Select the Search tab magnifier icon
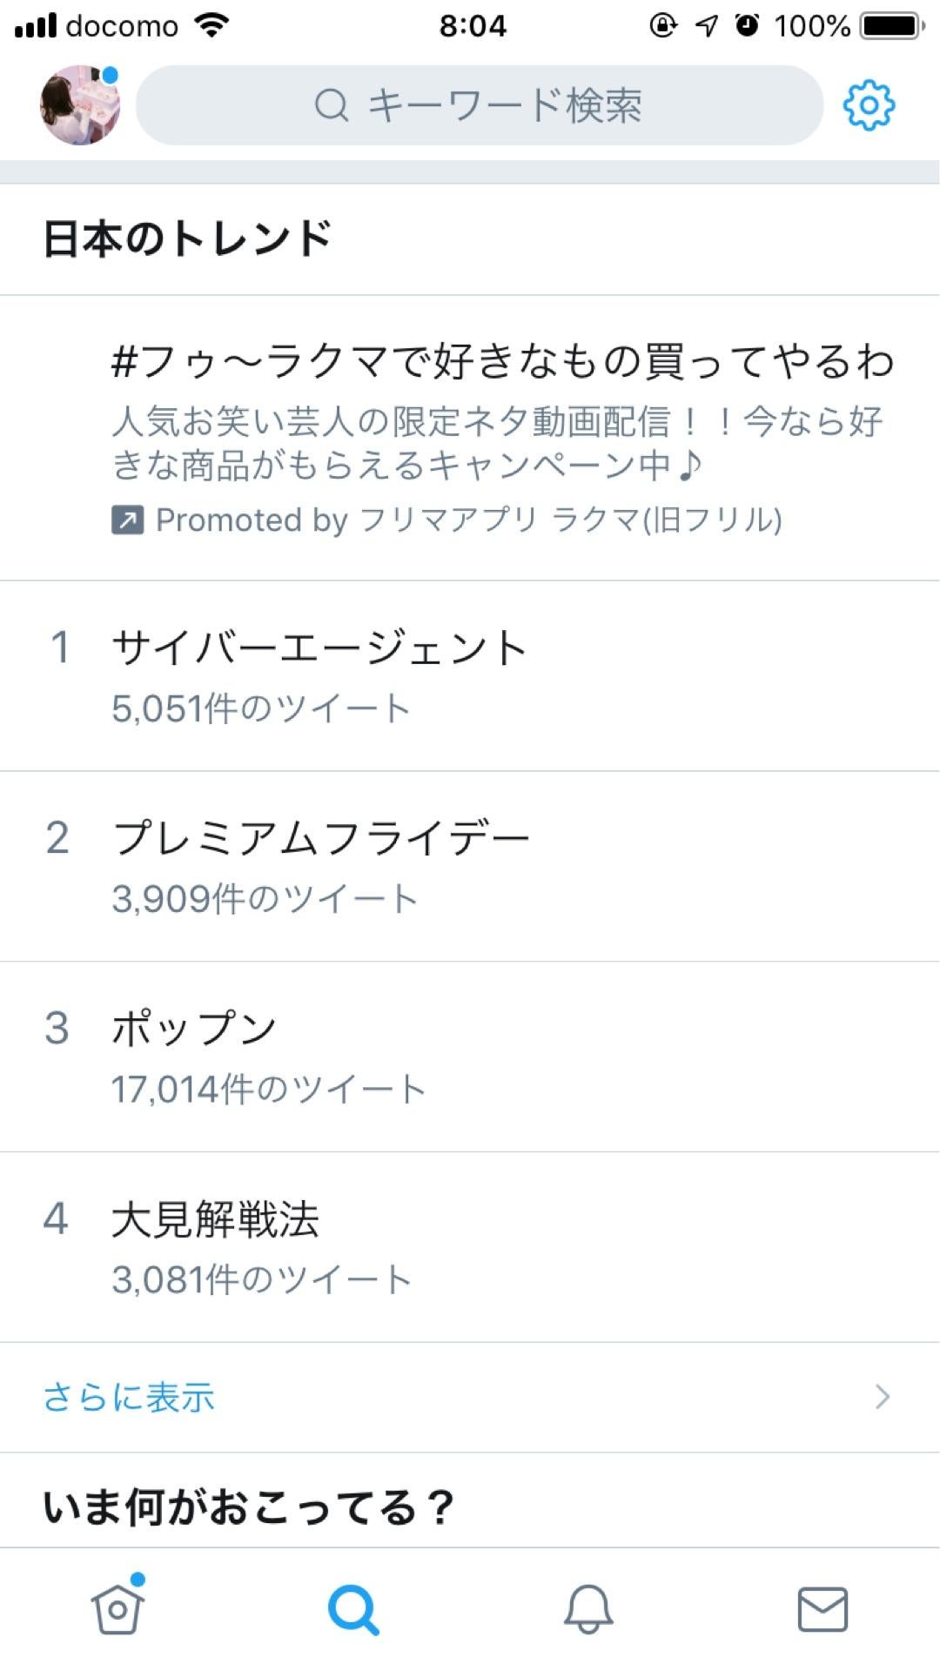 [x=353, y=1609]
